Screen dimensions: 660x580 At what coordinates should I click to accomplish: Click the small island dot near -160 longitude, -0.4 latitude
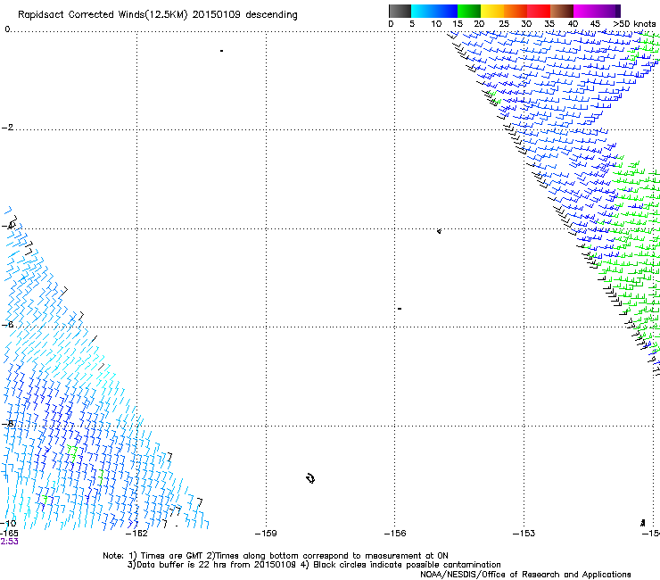(x=221, y=51)
